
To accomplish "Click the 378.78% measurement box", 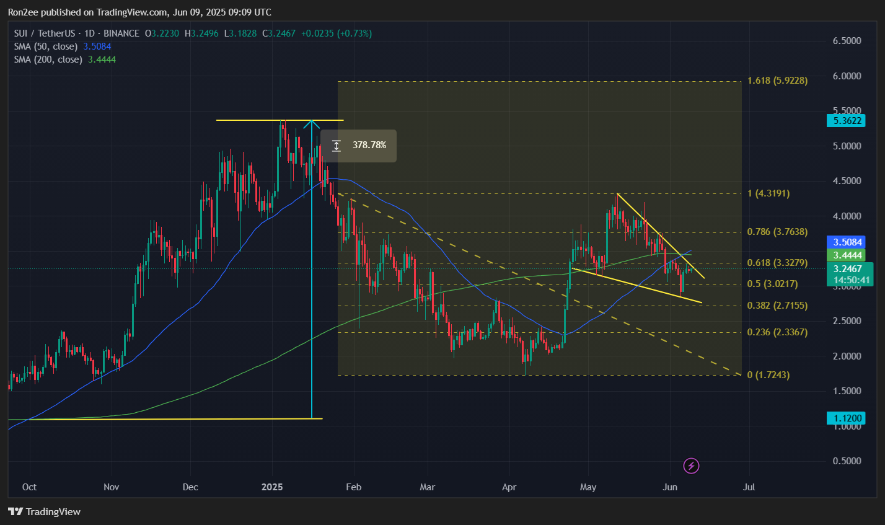I will pos(358,146).
